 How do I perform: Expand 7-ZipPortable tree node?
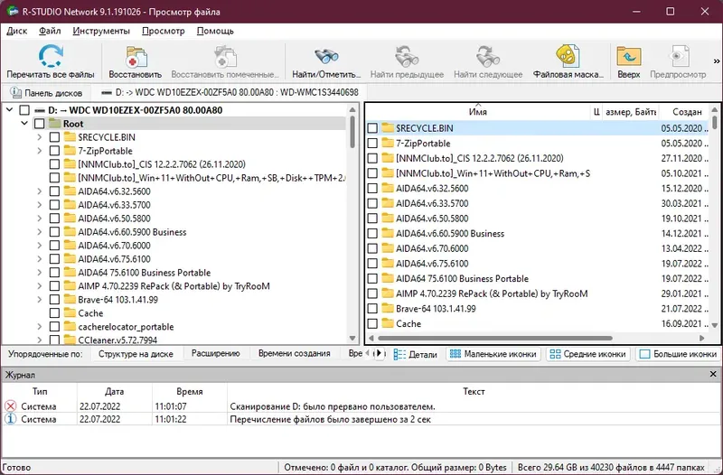coord(40,151)
